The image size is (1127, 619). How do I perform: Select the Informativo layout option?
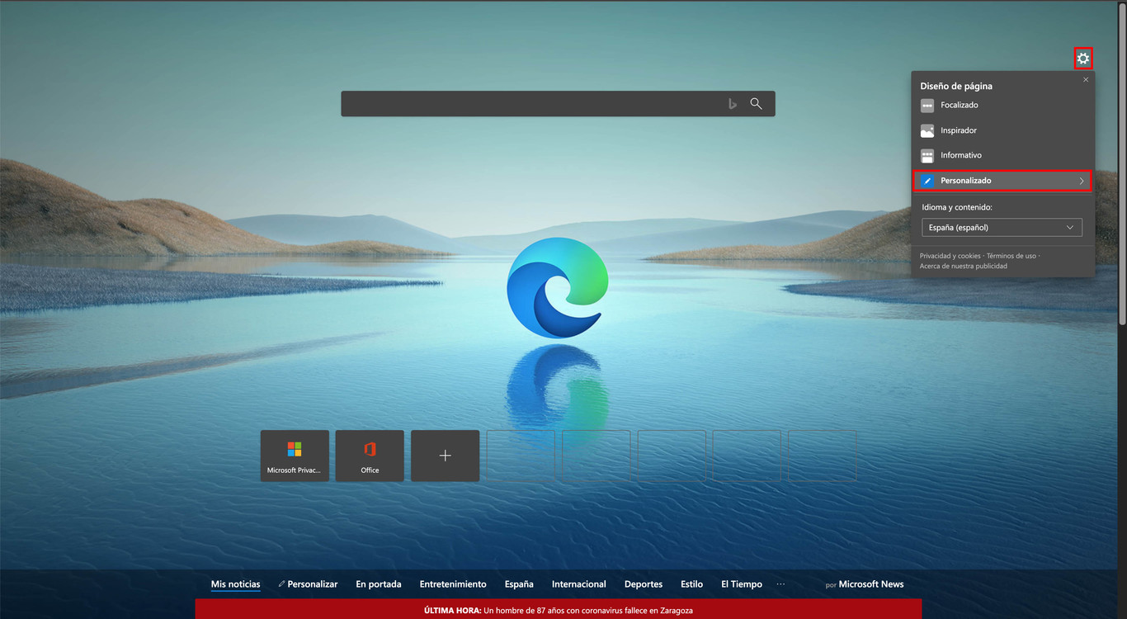960,155
